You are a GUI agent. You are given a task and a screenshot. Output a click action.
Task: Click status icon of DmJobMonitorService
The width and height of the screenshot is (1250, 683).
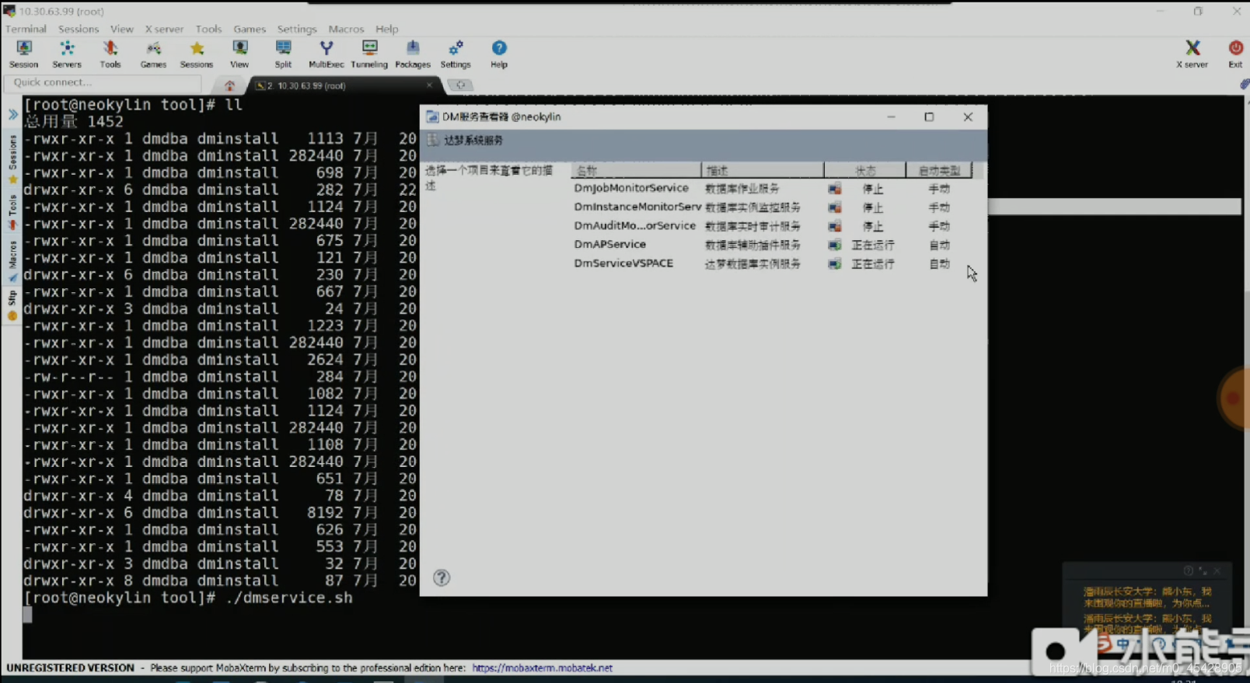[834, 189]
